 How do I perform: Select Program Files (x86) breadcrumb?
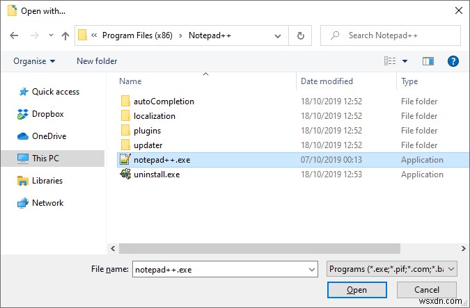tap(137, 35)
